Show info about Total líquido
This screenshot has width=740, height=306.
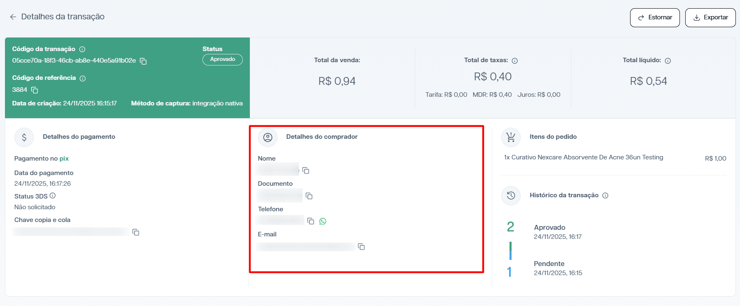pyautogui.click(x=668, y=61)
